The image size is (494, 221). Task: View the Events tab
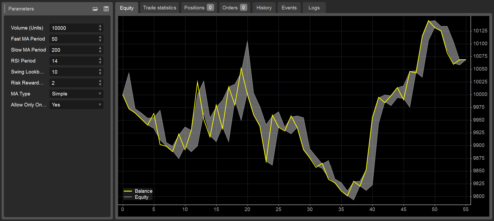pyautogui.click(x=289, y=8)
